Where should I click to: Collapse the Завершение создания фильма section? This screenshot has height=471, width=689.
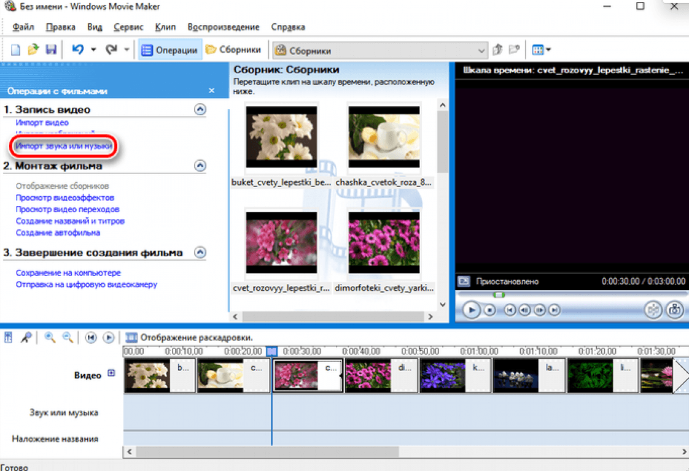click(x=200, y=253)
